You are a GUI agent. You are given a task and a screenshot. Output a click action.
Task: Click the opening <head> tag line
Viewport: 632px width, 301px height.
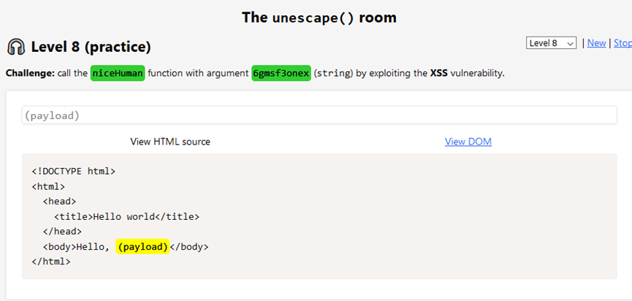(59, 201)
